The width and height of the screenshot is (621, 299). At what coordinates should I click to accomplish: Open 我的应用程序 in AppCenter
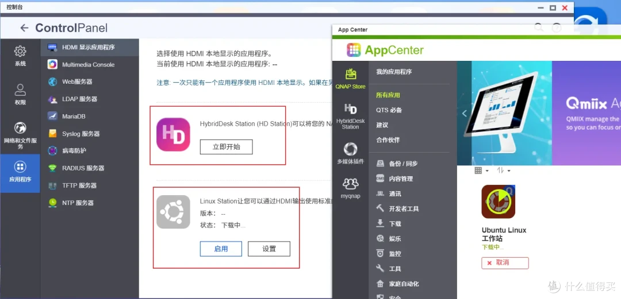click(x=394, y=72)
